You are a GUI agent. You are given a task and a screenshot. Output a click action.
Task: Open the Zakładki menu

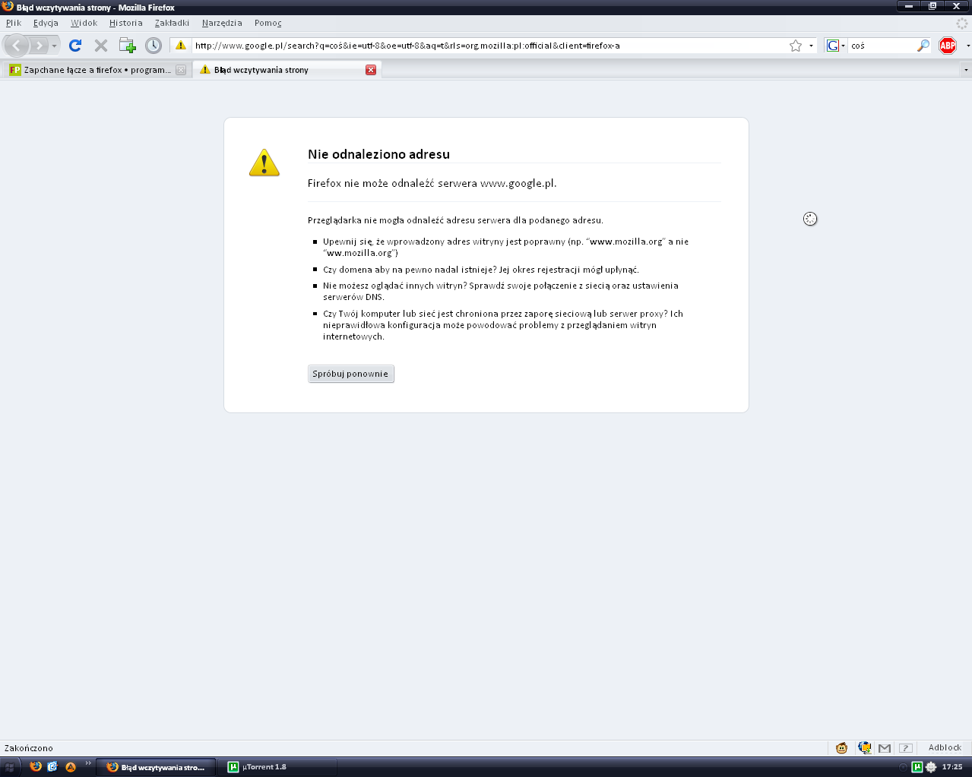point(172,23)
